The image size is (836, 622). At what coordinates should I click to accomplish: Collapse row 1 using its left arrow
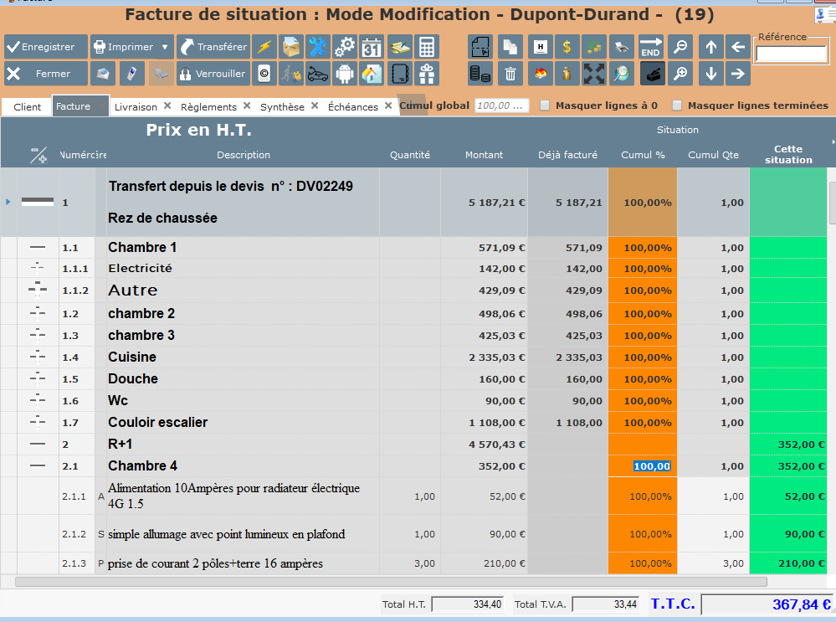click(x=8, y=202)
